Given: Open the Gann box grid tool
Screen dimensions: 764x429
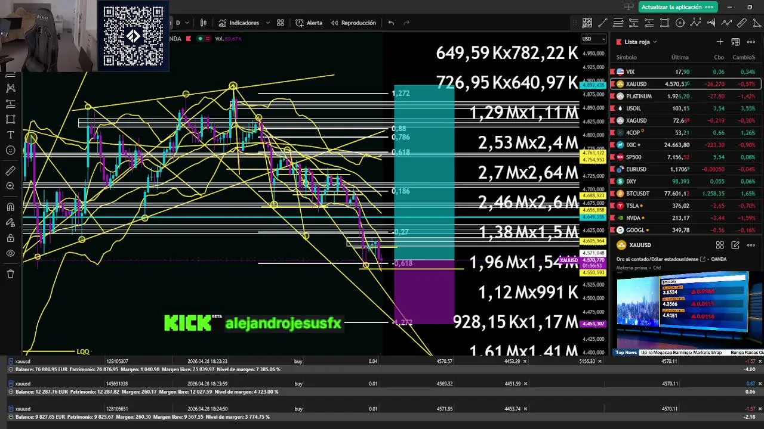Looking at the screenshot, I should coord(587,23).
